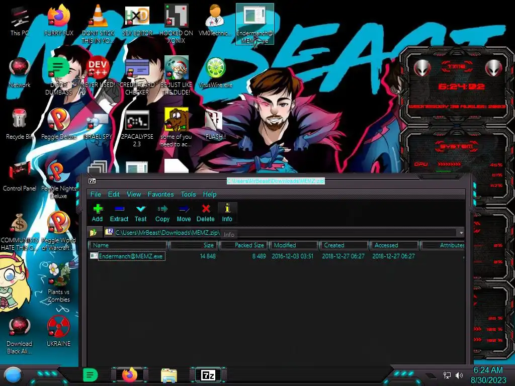Click the 7-Zip taskbar button
515x386 pixels.
[x=208, y=375]
